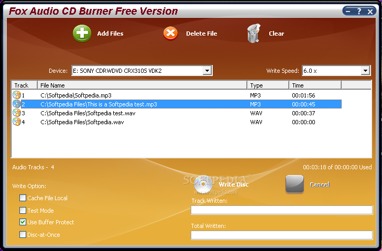Viewport: 382px width, 251px height.
Task: Click the music disc icon for track 1
Action: coord(17,95)
